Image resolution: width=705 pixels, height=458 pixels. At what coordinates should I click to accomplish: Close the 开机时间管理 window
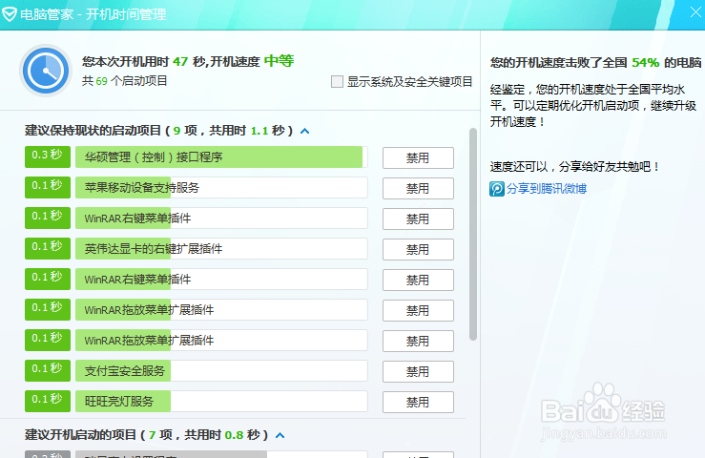[695, 12]
